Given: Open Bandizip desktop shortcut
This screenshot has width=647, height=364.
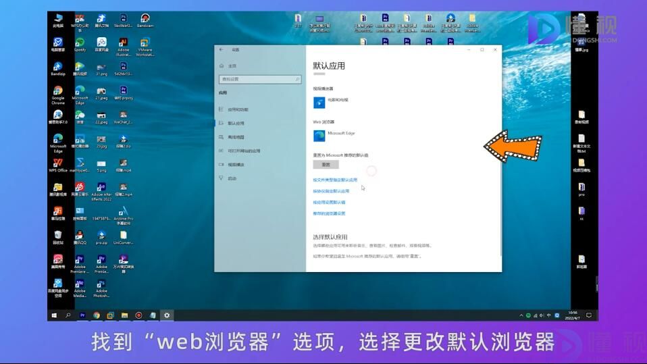Looking at the screenshot, I should point(58,68).
